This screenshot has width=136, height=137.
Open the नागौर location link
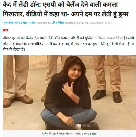(32, 23)
